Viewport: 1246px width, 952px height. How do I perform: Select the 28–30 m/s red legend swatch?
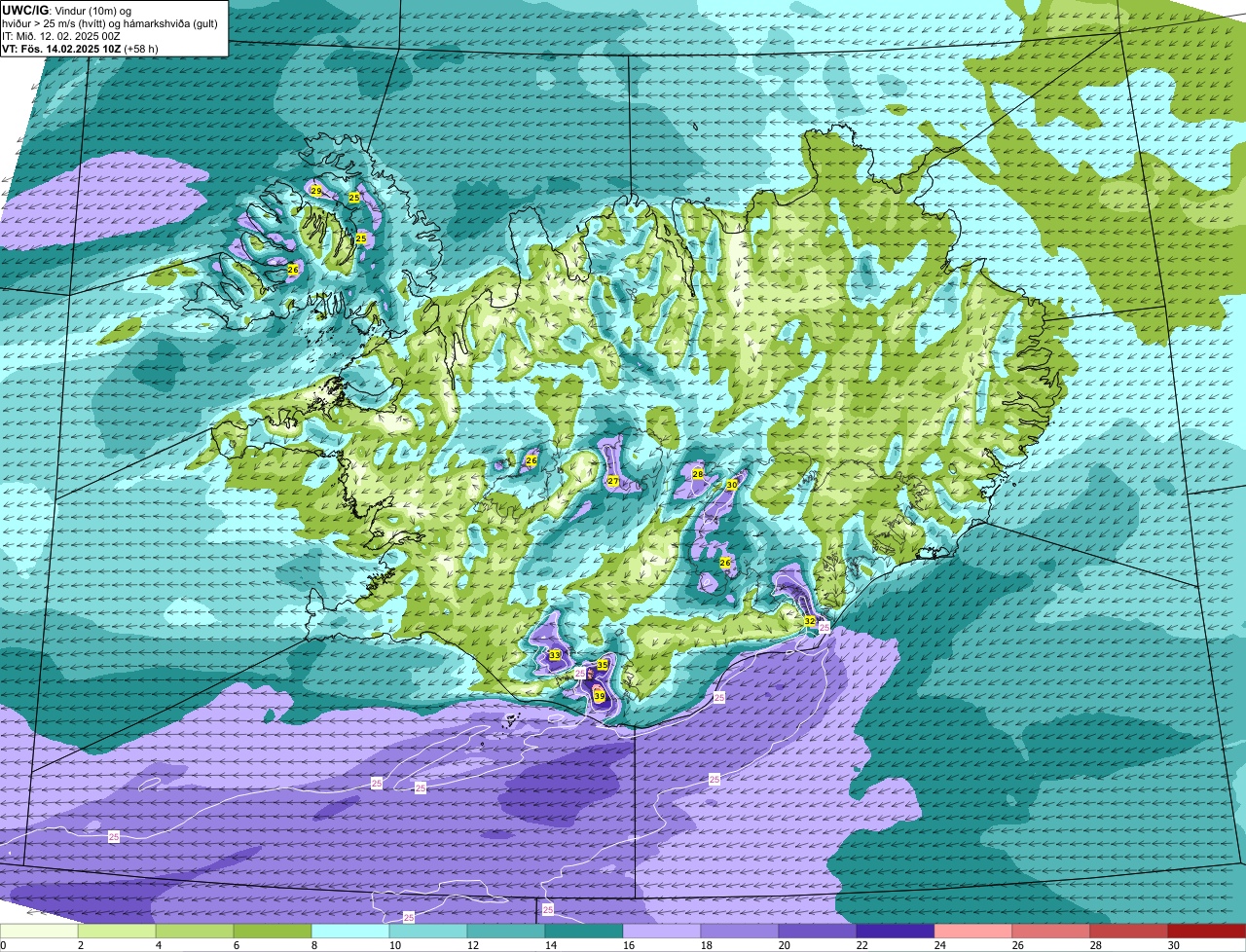1129,932
